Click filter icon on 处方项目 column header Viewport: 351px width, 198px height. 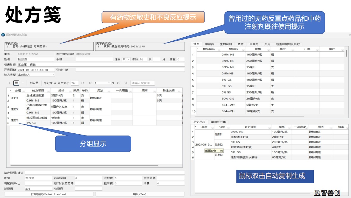(48, 91)
